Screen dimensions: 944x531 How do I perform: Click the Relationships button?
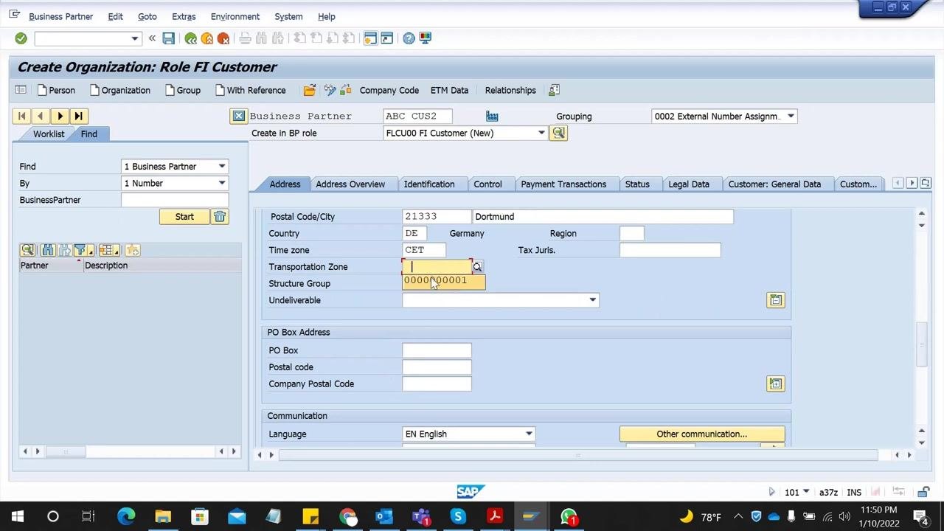pyautogui.click(x=510, y=90)
